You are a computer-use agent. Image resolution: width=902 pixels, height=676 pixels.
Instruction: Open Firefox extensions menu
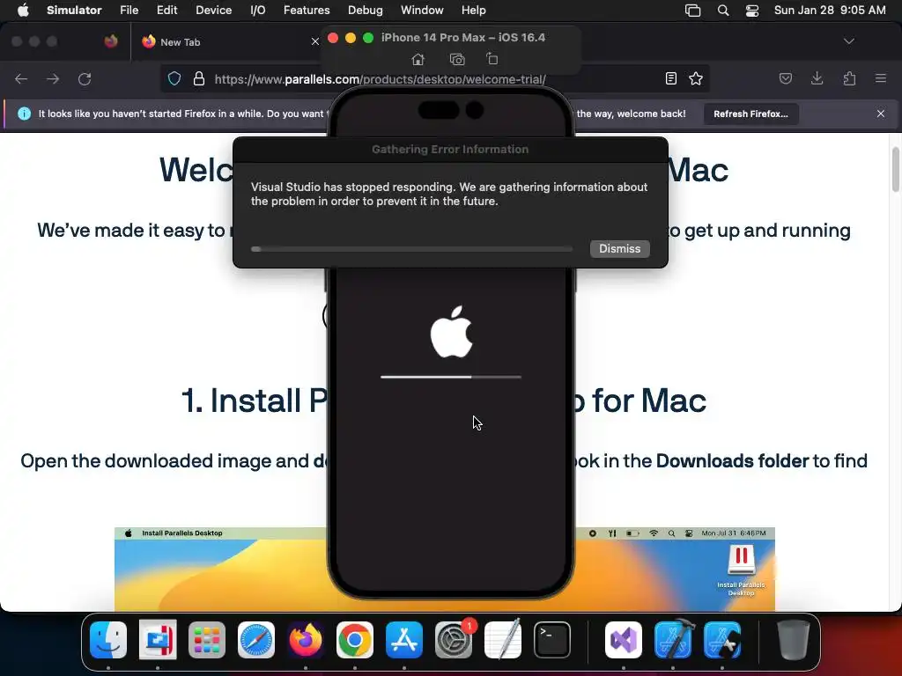[849, 78]
